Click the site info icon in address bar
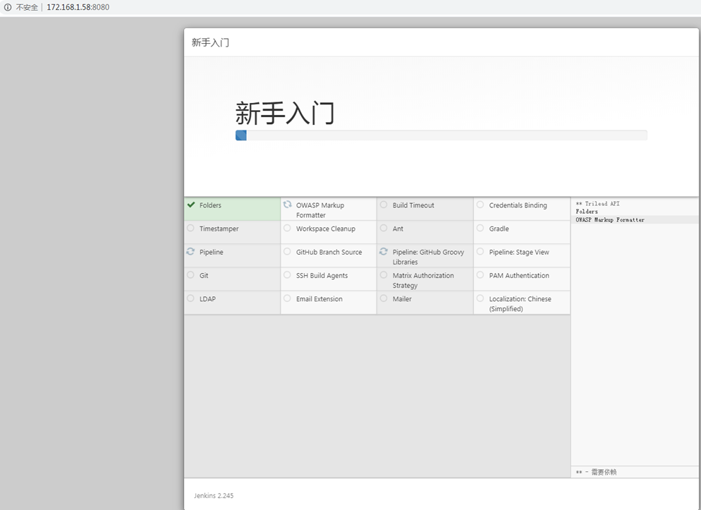 (x=8, y=7)
